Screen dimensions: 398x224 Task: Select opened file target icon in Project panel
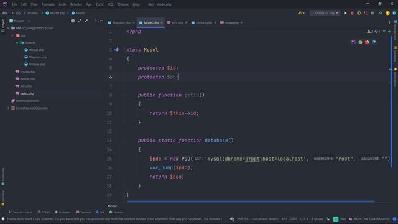[73, 21]
